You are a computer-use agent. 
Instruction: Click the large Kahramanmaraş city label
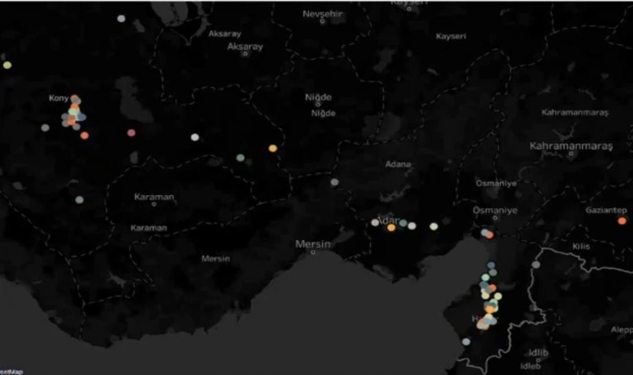point(571,146)
